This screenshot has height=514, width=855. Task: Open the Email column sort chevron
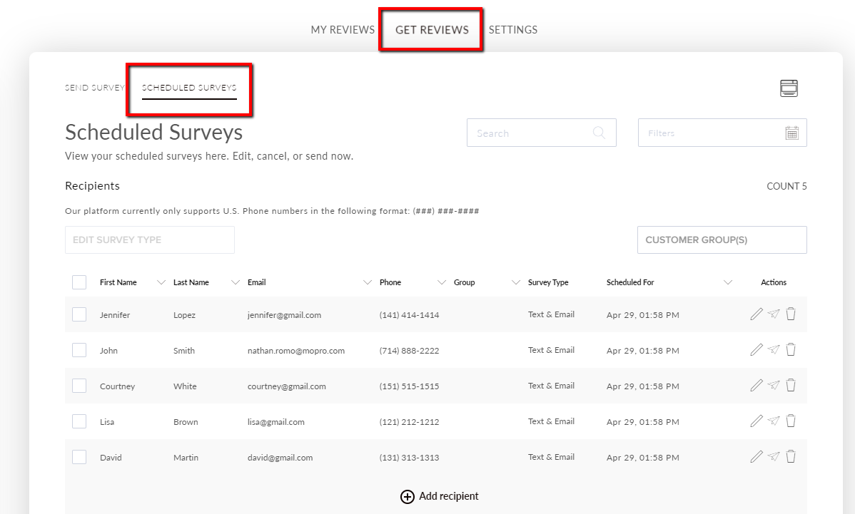368,282
